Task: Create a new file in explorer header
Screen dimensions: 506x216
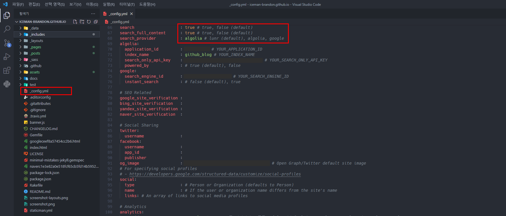Action: [x=75, y=22]
